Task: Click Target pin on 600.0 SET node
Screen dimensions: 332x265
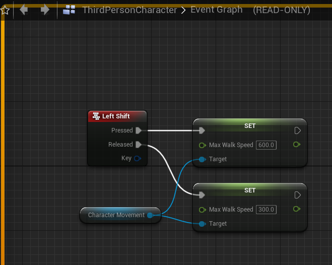Action: [202, 159]
